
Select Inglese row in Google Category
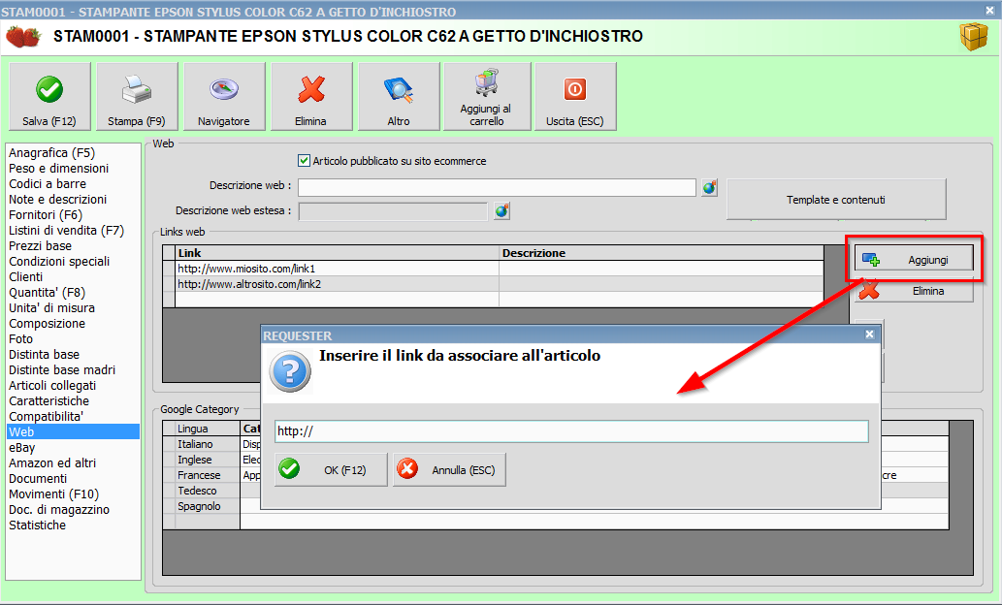point(208,460)
